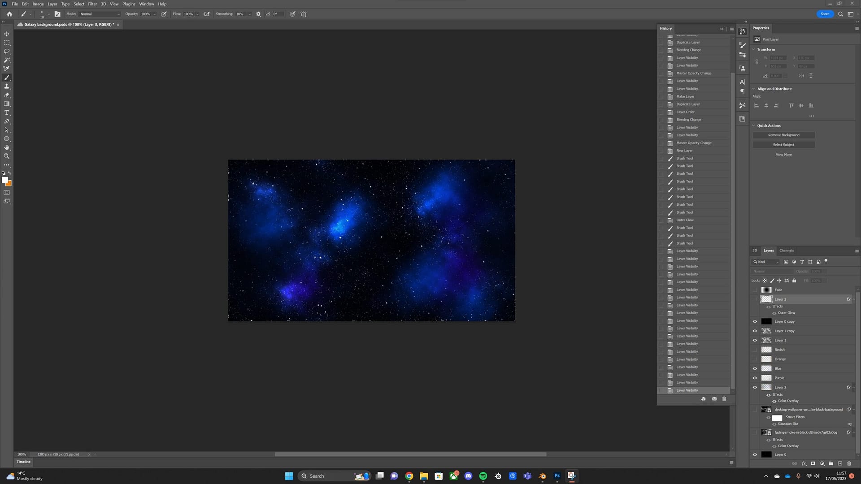Open the Kind filter dropdown in Layers panel
The image size is (861, 484).
click(x=766, y=262)
